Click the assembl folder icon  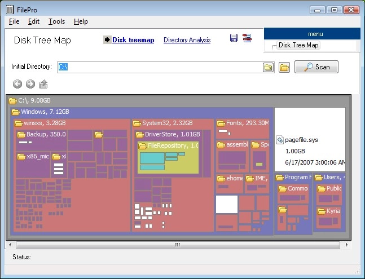221,145
